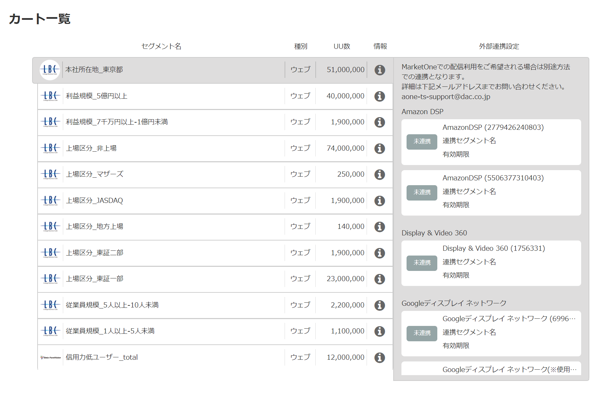This screenshot has height=398, width=603.
Task: Expand the Googleディスプレイ ネットワーク(※使用…) entry
Action: pyautogui.click(x=509, y=369)
